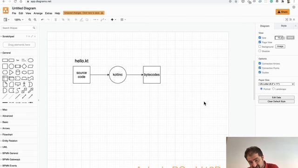
Task: Open the insert plus dropdown
Action: click(113, 20)
